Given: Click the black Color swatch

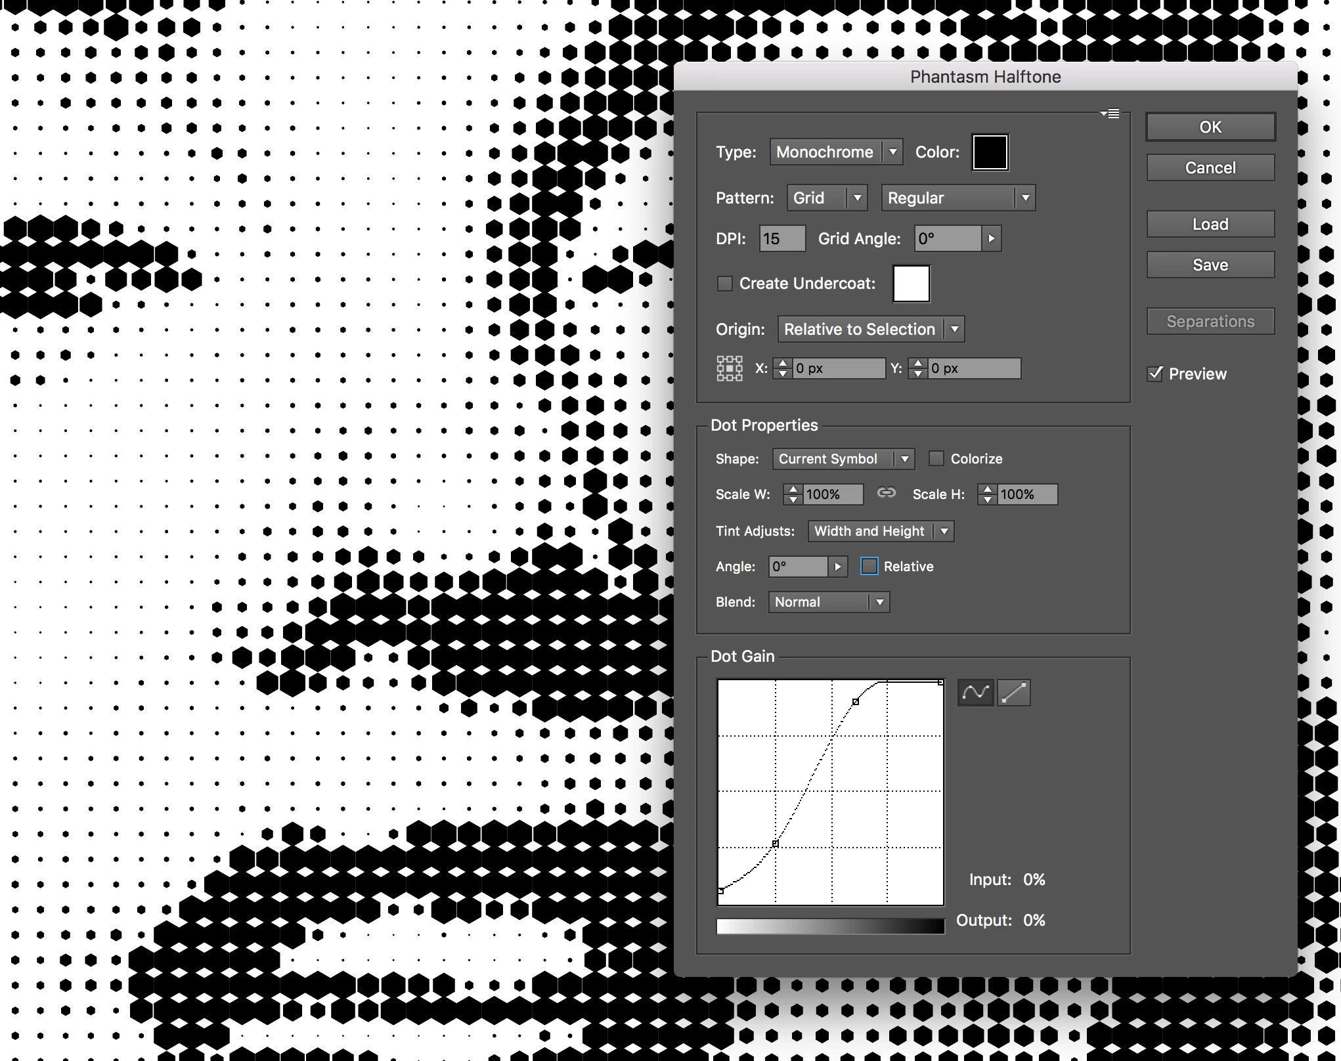Looking at the screenshot, I should [x=990, y=152].
